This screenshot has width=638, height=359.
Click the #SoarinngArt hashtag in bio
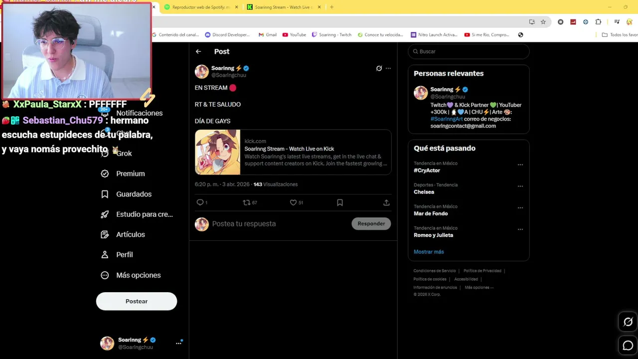(x=447, y=119)
